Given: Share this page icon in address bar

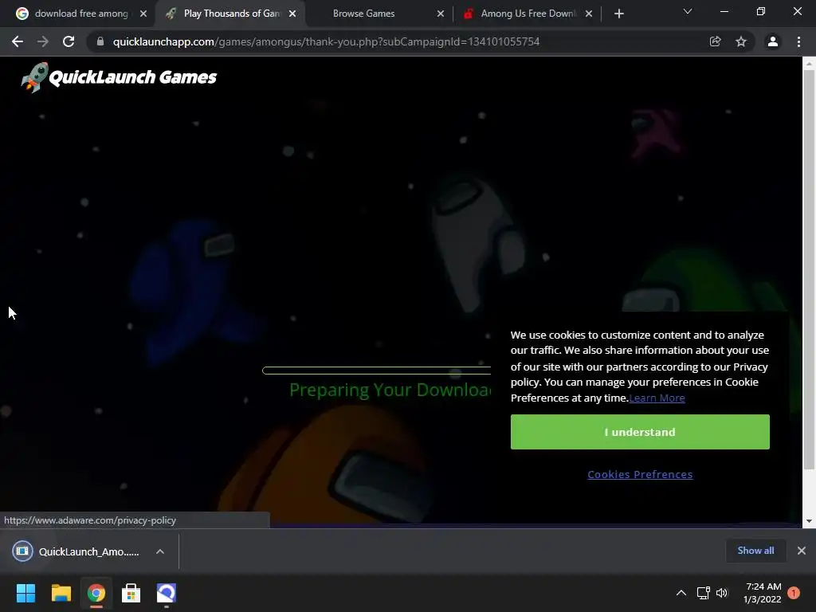Looking at the screenshot, I should 716,41.
